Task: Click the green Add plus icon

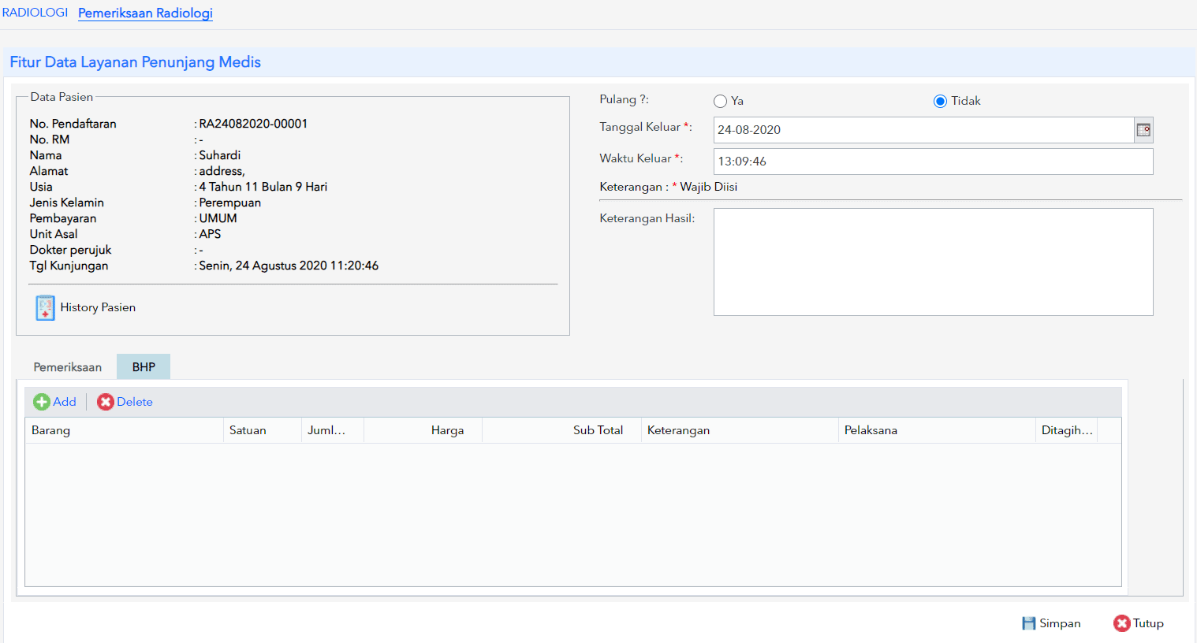Action: [x=42, y=402]
